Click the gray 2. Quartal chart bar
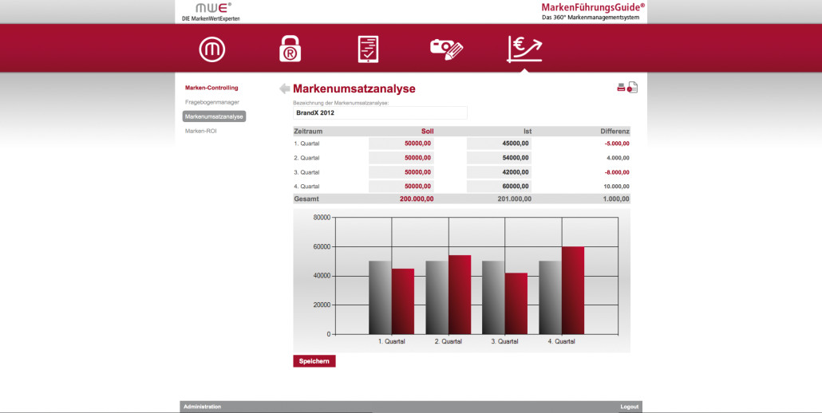Image resolution: width=822 pixels, height=413 pixels. click(x=437, y=297)
